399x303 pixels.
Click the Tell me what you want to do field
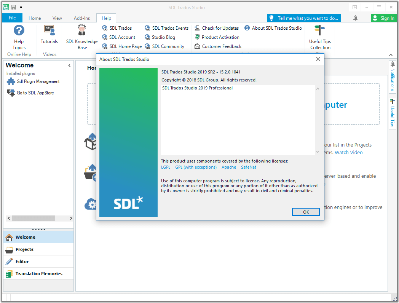tap(304, 18)
